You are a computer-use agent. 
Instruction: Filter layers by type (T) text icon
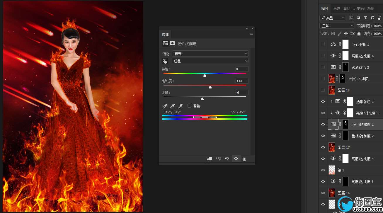(x=365, y=18)
